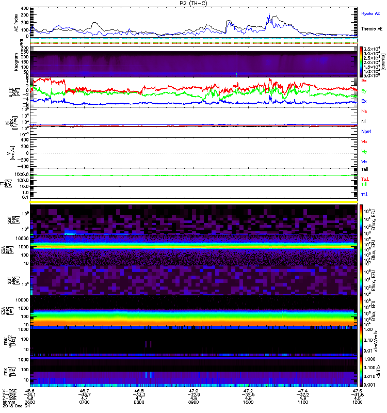387x413 pixels.
Task: Select the red Te perpendicular legend label
Action: point(365,179)
